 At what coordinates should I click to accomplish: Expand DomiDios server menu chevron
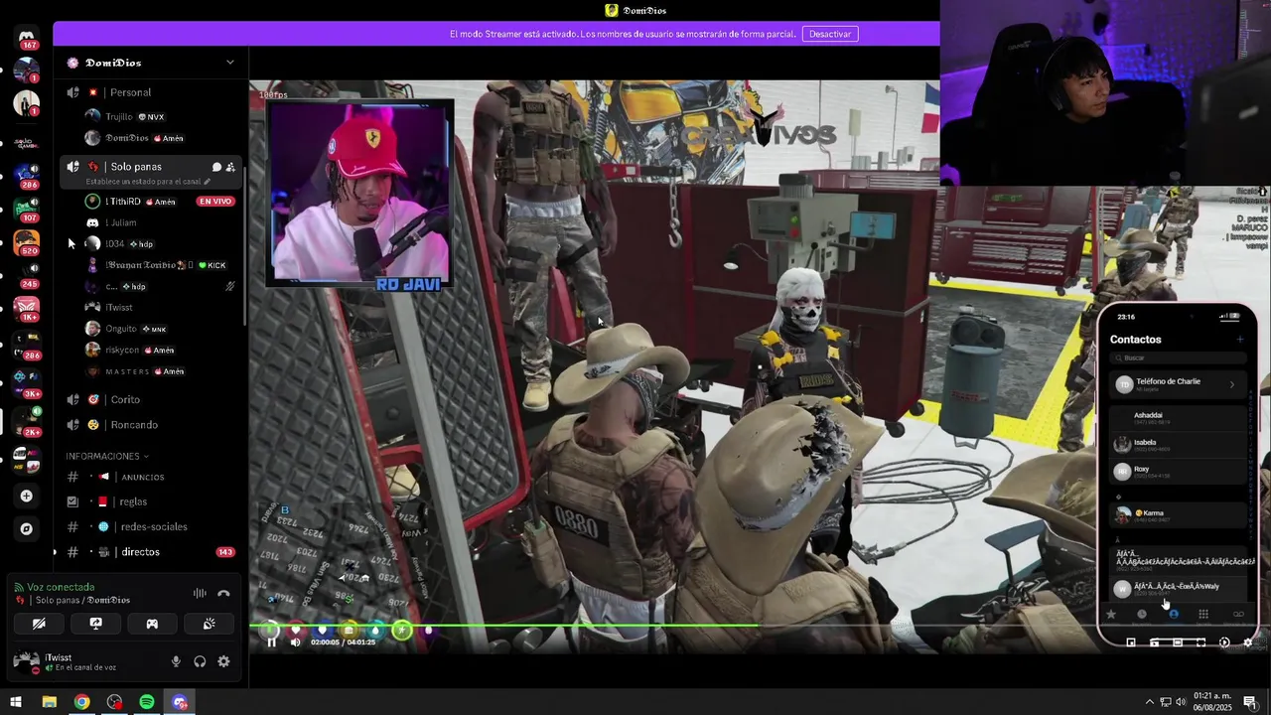point(230,63)
